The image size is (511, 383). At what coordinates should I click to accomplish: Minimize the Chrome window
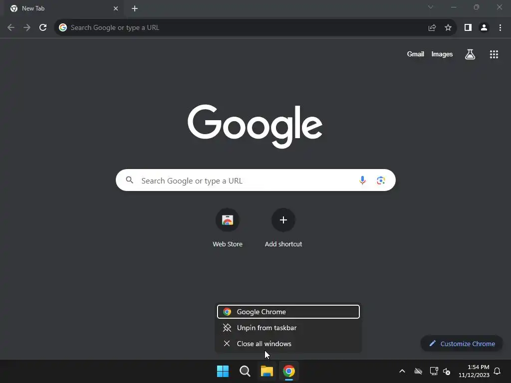click(453, 7)
